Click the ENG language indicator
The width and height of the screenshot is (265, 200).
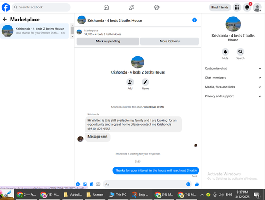pyautogui.click(x=229, y=195)
